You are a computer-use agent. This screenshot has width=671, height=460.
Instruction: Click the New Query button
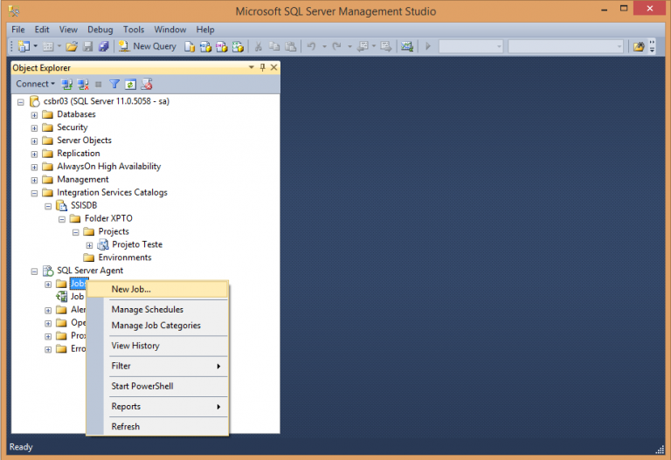pos(148,46)
